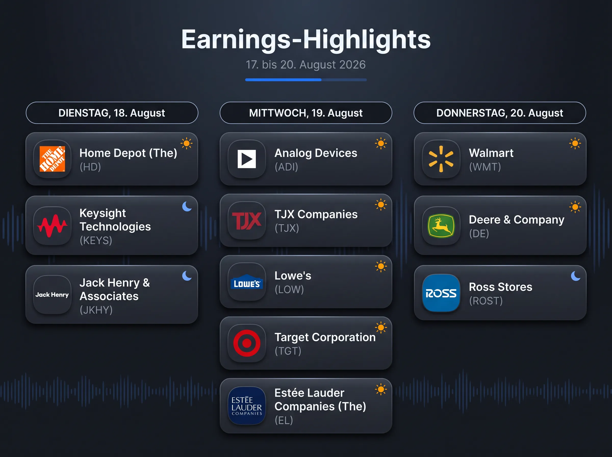
Task: Click the moon icon on Keysight card
Action: pyautogui.click(x=187, y=206)
